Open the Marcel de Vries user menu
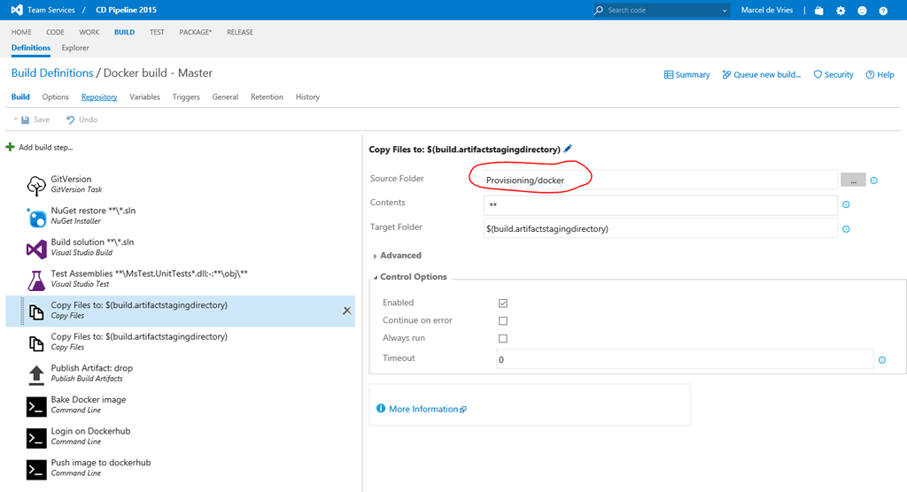The image size is (907, 492). coord(768,11)
